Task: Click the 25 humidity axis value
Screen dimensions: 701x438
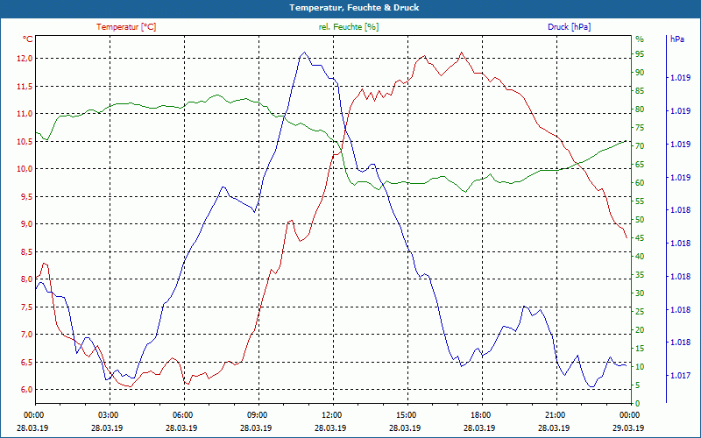Action: (x=640, y=312)
